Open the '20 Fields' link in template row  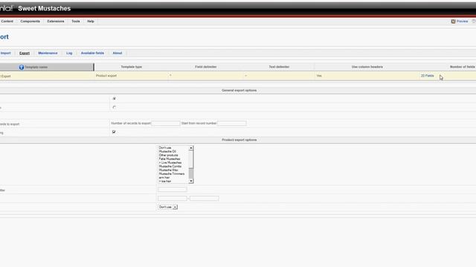click(427, 76)
